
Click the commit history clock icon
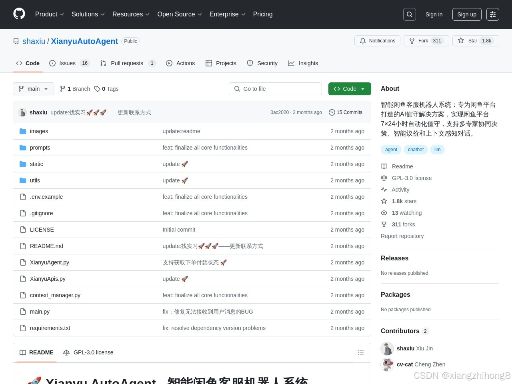tap(332, 112)
